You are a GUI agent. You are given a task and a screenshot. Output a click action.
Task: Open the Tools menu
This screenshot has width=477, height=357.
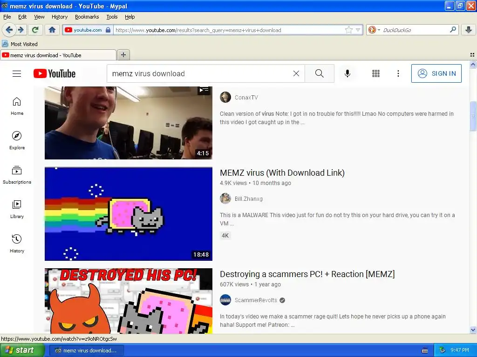[112, 17]
